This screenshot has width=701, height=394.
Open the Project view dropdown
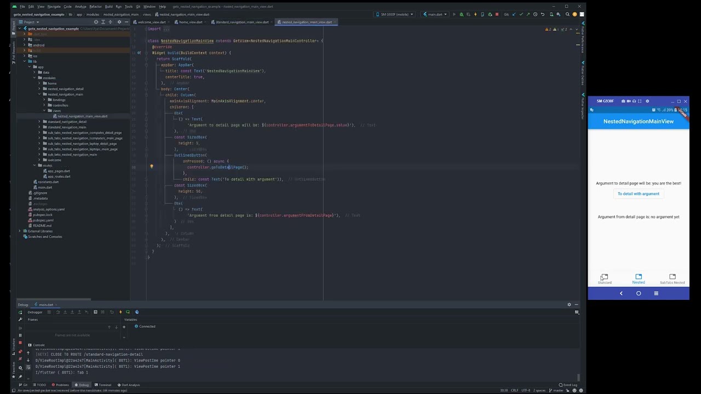tap(30, 22)
